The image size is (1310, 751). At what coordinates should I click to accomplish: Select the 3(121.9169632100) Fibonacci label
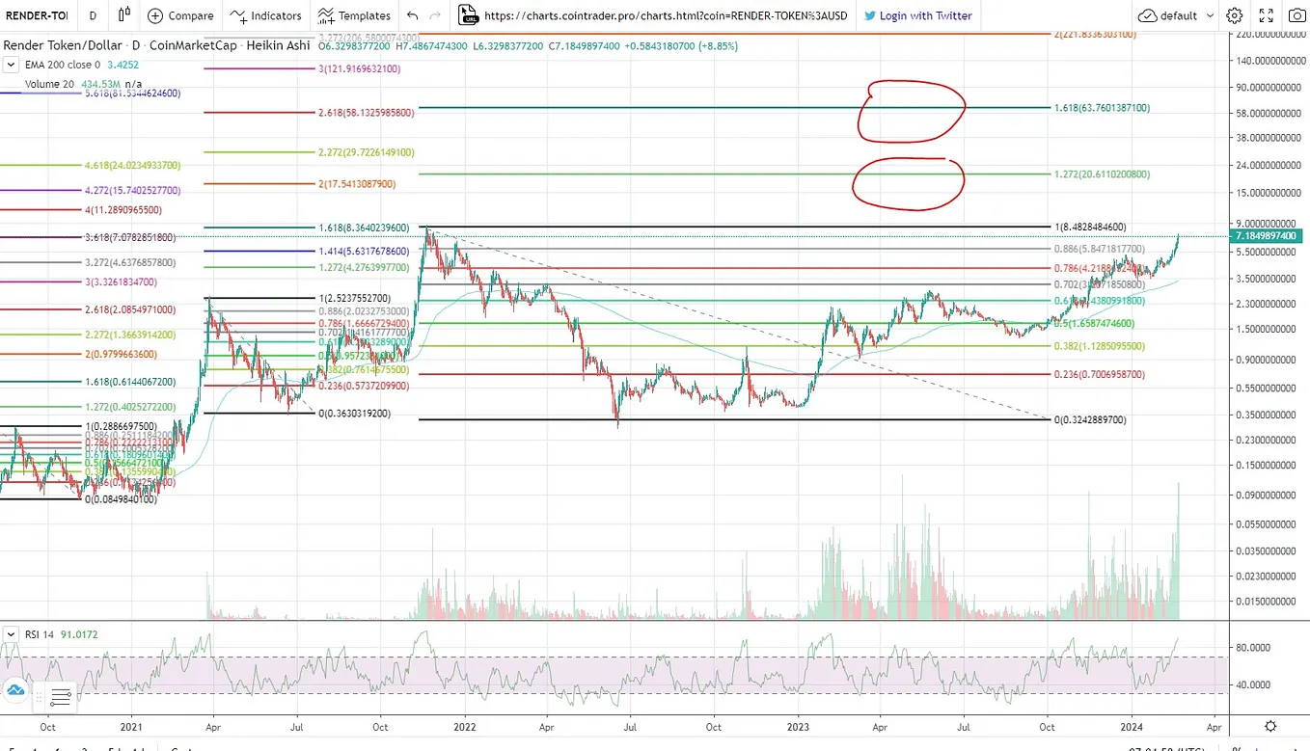coord(359,69)
